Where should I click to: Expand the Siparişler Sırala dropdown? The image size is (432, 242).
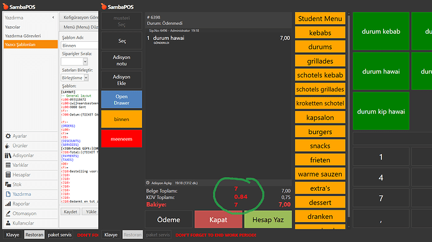[85, 62]
